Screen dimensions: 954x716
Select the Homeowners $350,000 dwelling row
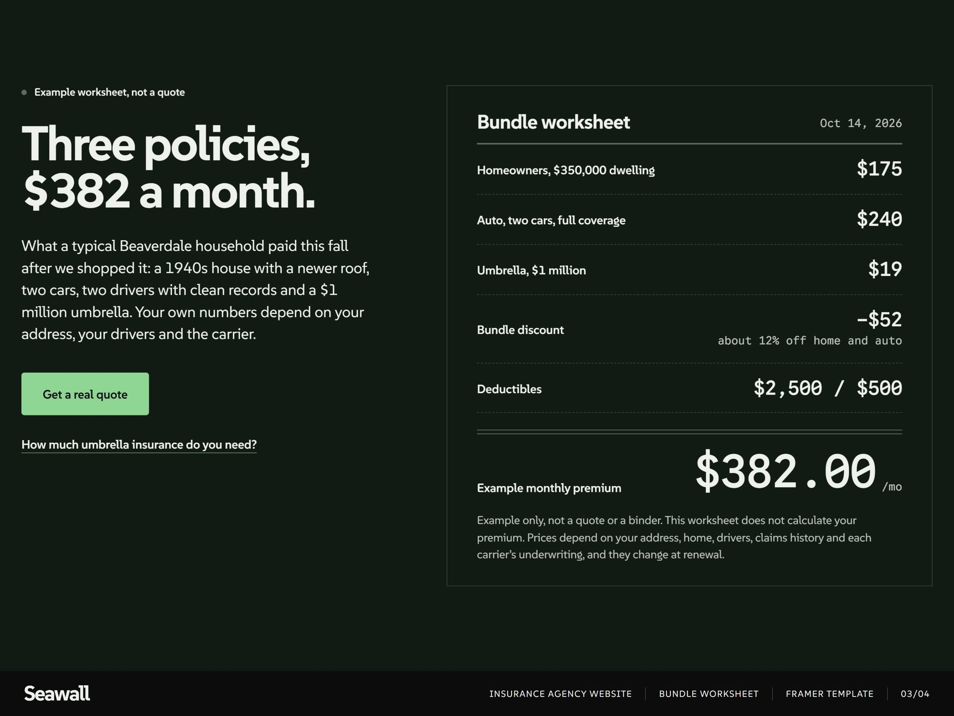click(x=689, y=170)
